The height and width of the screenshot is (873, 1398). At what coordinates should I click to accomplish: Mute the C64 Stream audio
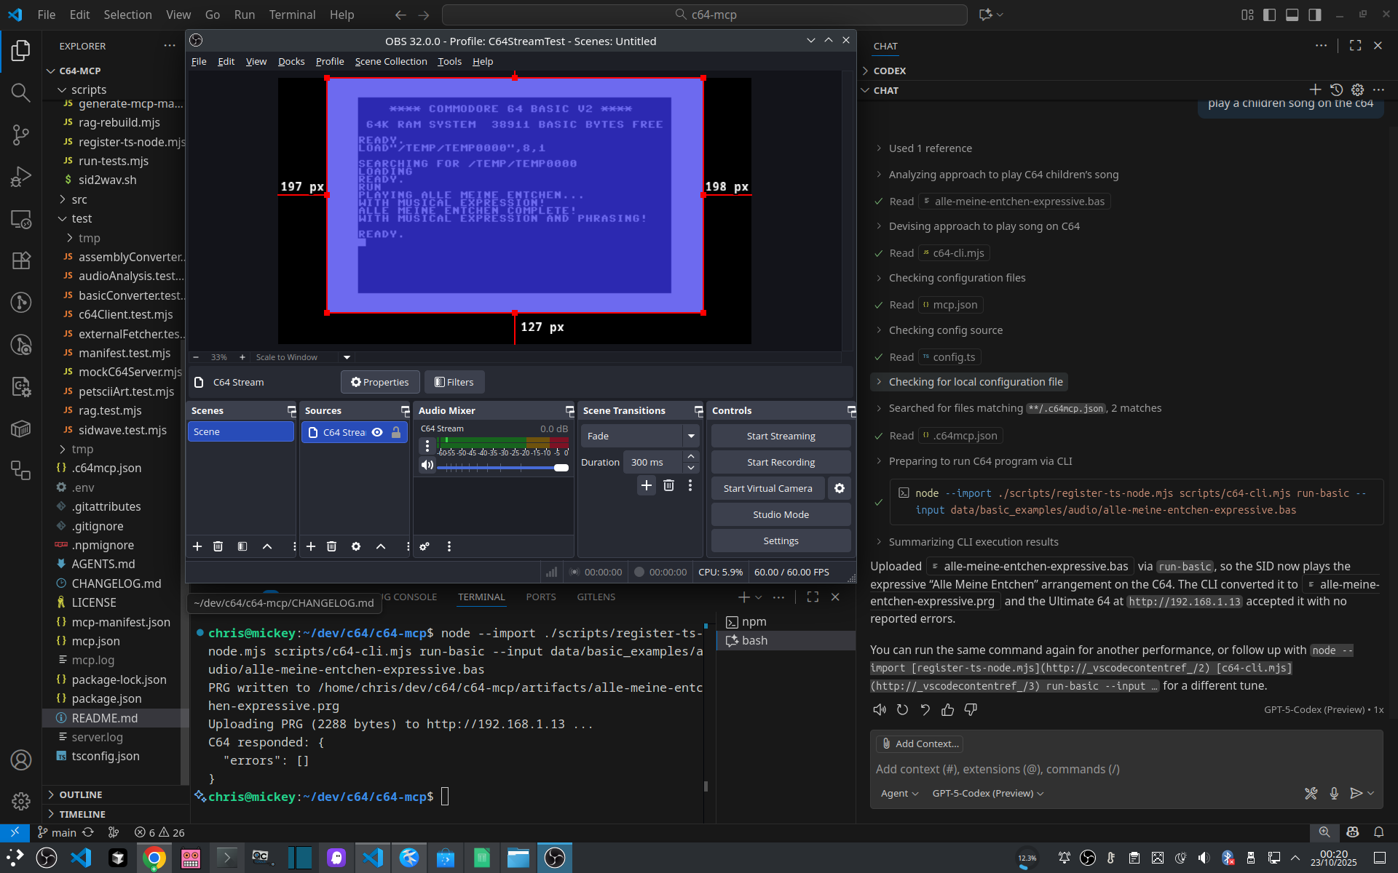[x=427, y=466]
